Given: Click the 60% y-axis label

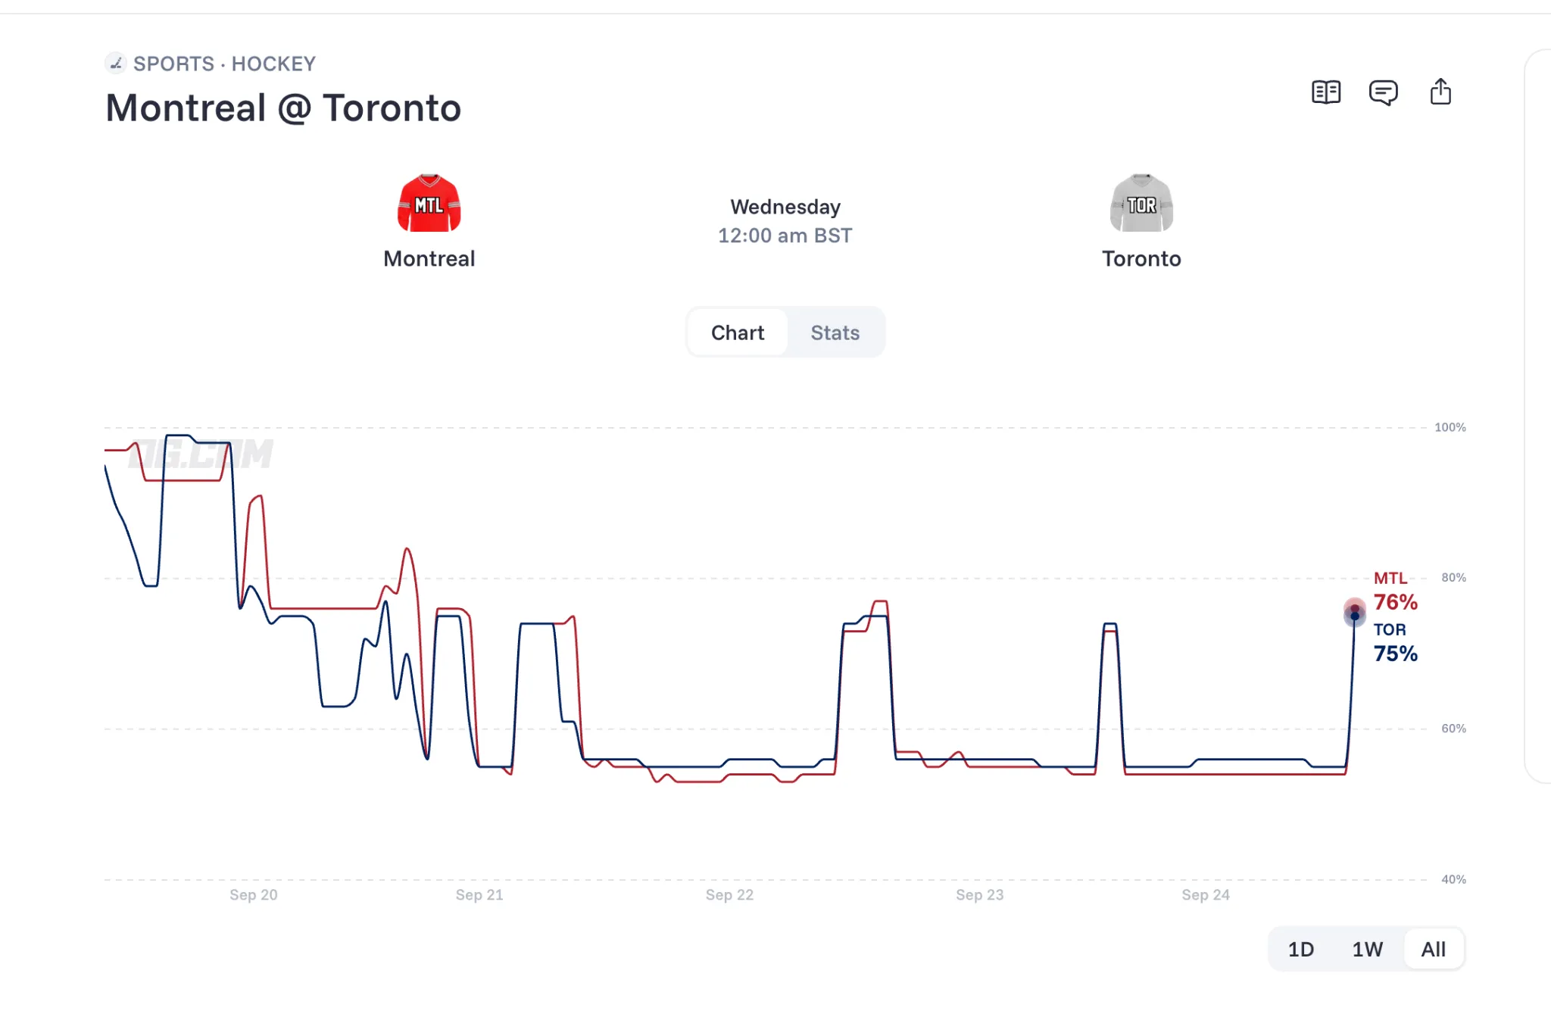Looking at the screenshot, I should tap(1453, 729).
